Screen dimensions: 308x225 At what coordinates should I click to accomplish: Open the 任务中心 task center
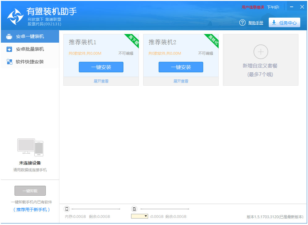(x=284, y=23)
